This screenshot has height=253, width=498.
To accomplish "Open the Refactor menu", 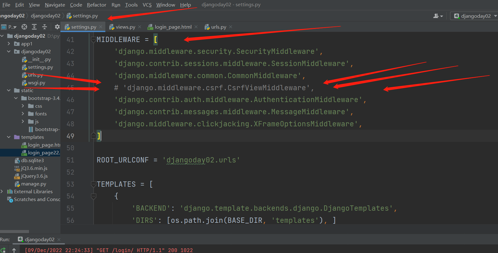I will point(97,5).
